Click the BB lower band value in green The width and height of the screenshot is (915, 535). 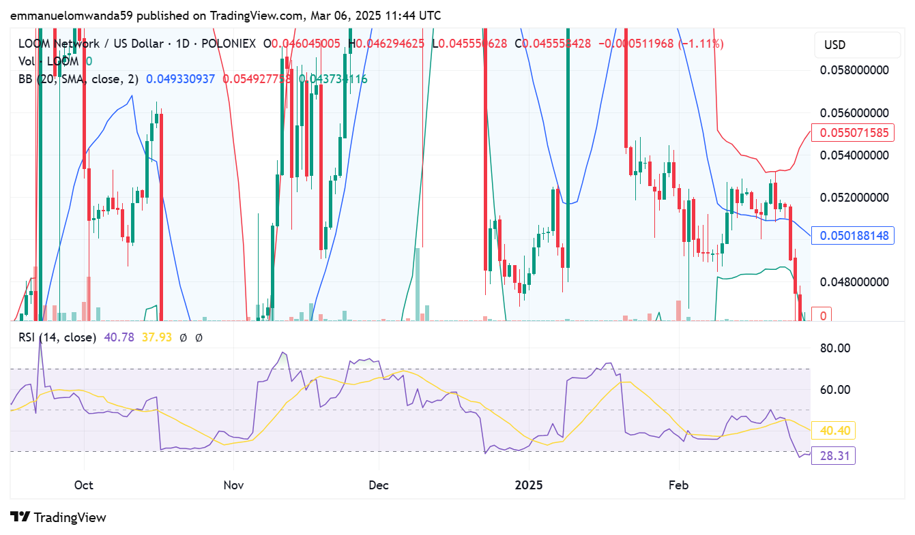(334, 79)
